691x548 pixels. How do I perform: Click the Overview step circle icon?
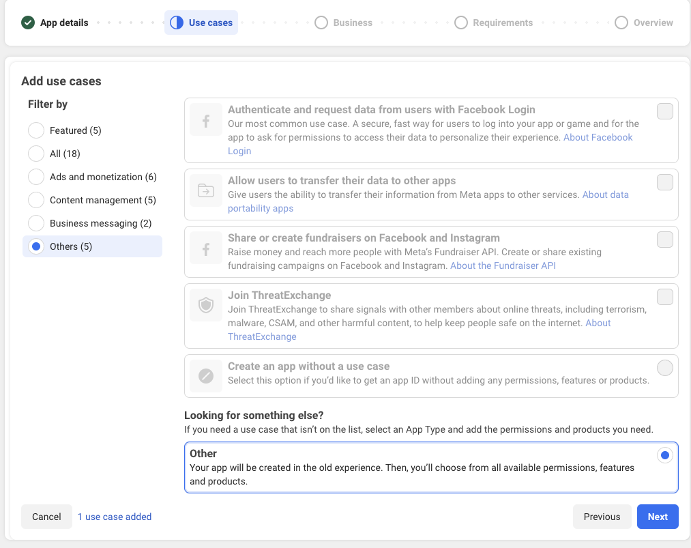(621, 23)
